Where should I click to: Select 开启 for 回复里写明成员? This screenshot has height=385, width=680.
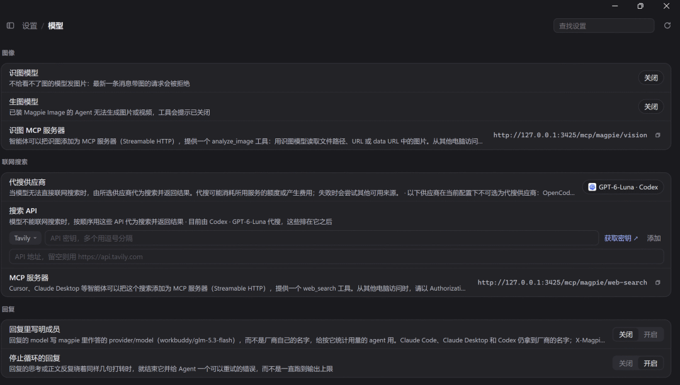coord(650,335)
